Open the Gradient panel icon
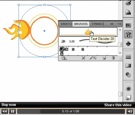Screen dimensions: 135x115 (128, 66)
